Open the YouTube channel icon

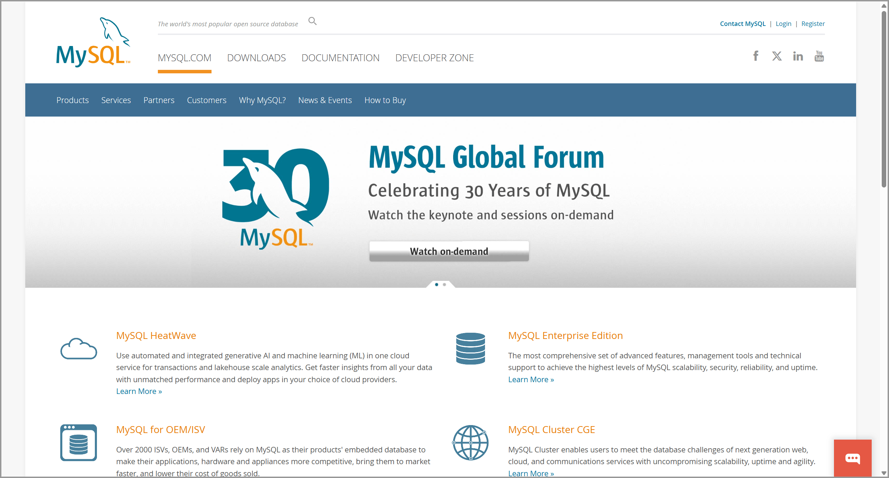819,56
